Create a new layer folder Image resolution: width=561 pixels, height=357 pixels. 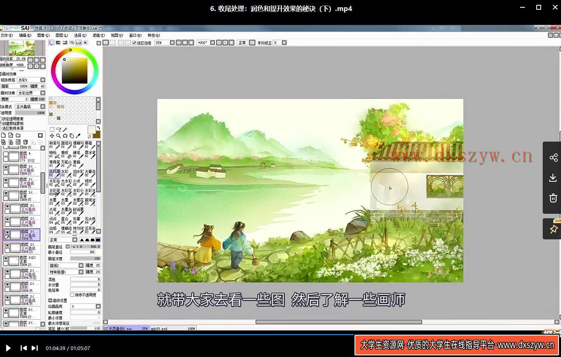[x=18, y=135]
